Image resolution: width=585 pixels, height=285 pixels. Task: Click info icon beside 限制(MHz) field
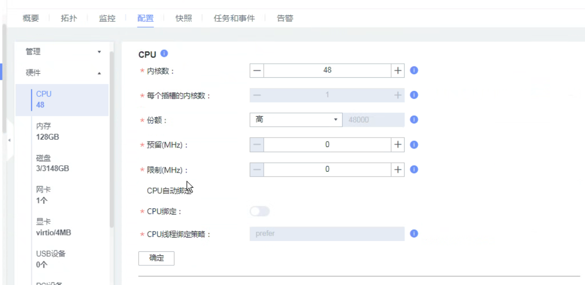point(414,169)
